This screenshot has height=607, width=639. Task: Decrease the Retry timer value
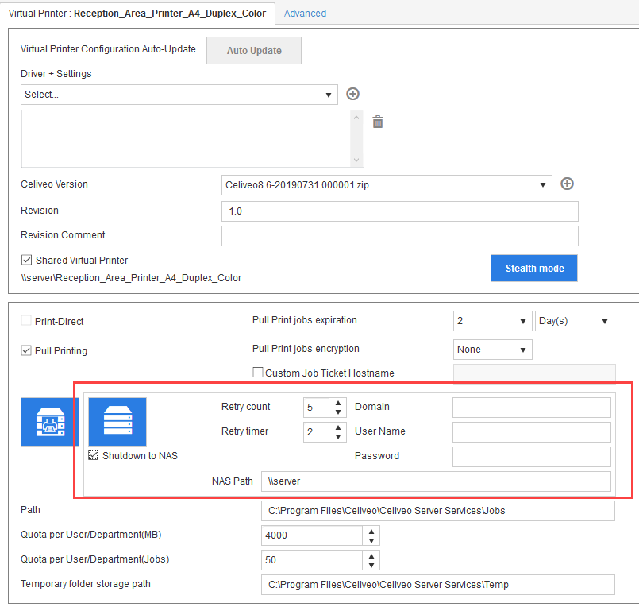339,436
